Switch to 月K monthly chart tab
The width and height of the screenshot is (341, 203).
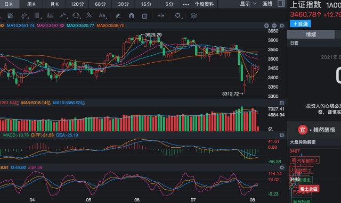click(x=54, y=4)
